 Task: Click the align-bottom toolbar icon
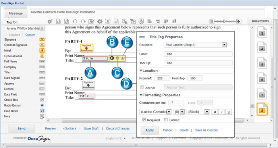[x=174, y=21]
